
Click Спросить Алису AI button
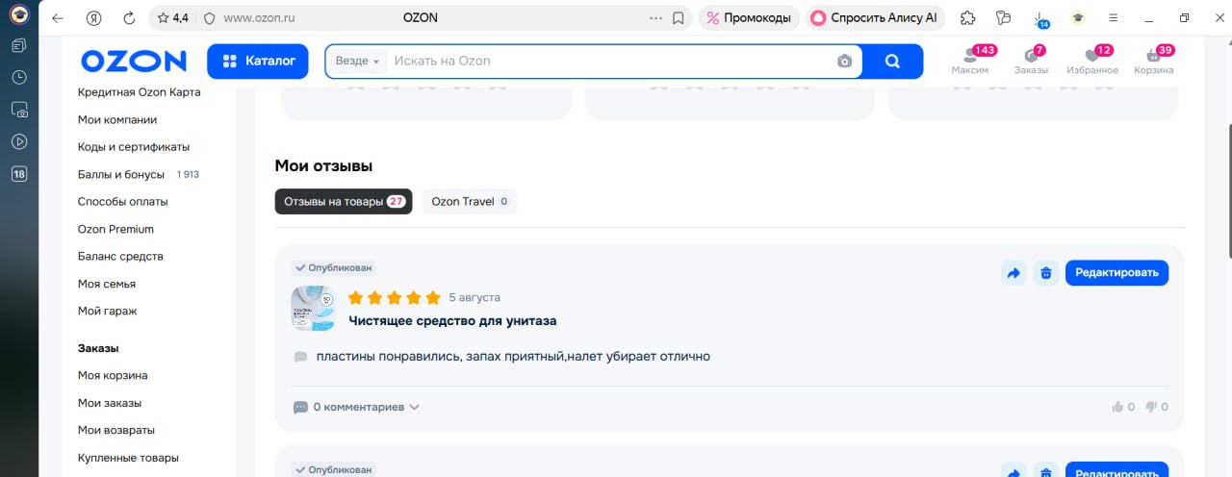[877, 18]
